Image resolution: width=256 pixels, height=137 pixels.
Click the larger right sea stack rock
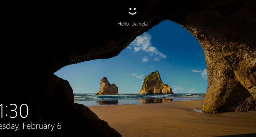155,84
